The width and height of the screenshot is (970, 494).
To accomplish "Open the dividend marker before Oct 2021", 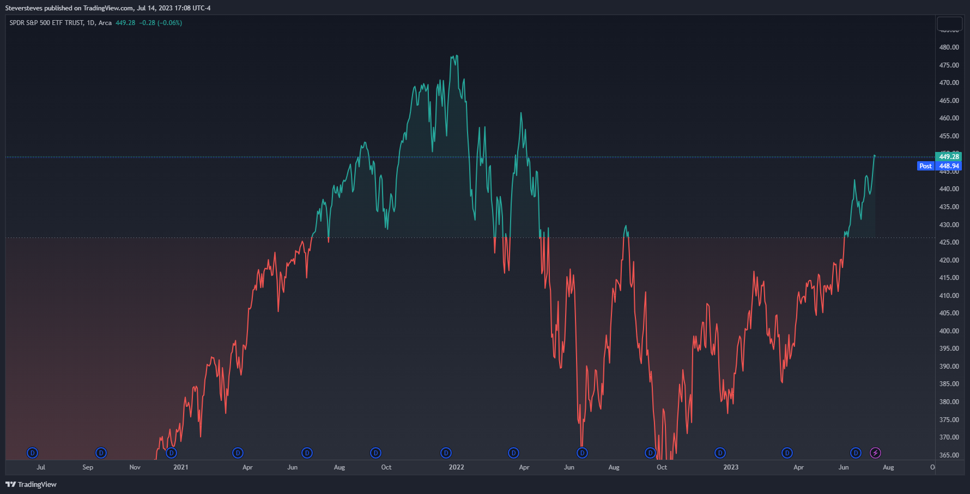I will pos(375,453).
